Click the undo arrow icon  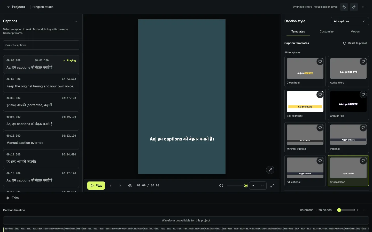(344, 7)
